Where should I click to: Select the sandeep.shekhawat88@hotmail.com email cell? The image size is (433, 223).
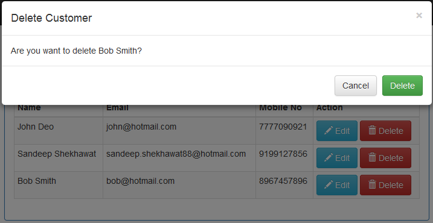click(179, 158)
